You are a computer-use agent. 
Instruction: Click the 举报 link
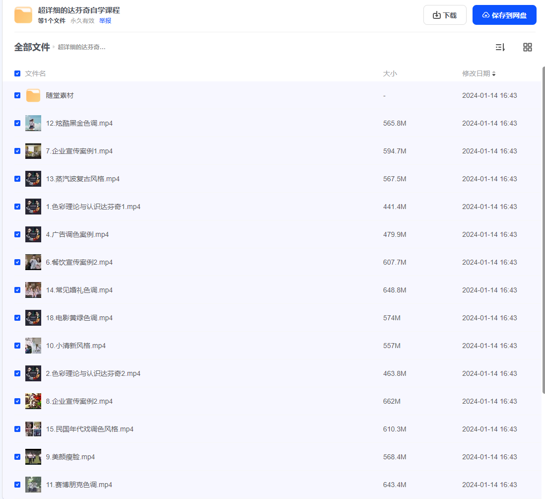coord(105,21)
